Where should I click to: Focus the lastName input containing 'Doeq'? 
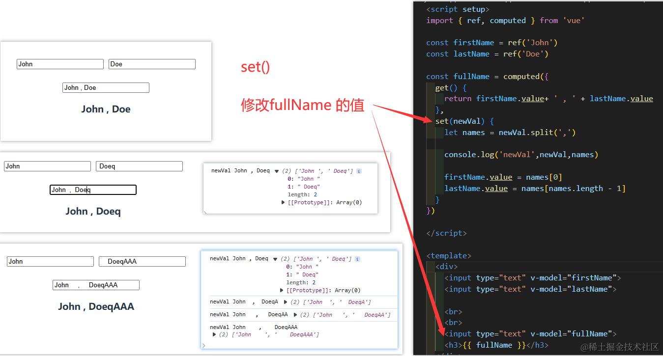[139, 166]
